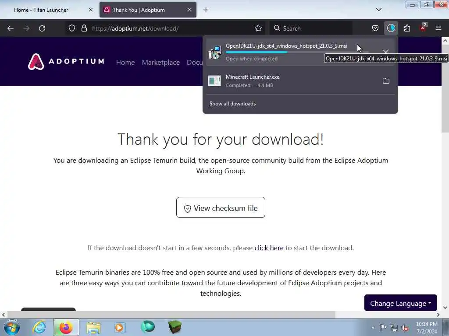Open Action Center flag icon
This screenshot has height=336, width=449.
pyautogui.click(x=383, y=327)
